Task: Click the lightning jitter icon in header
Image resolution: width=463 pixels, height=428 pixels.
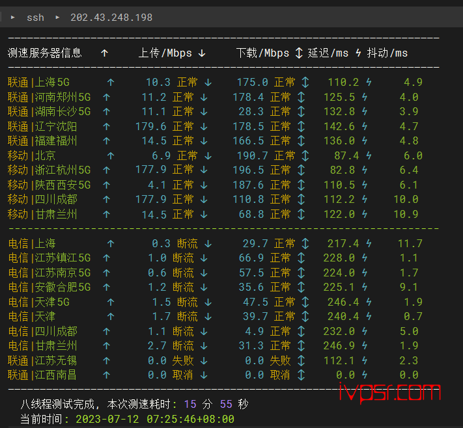Action: point(358,53)
